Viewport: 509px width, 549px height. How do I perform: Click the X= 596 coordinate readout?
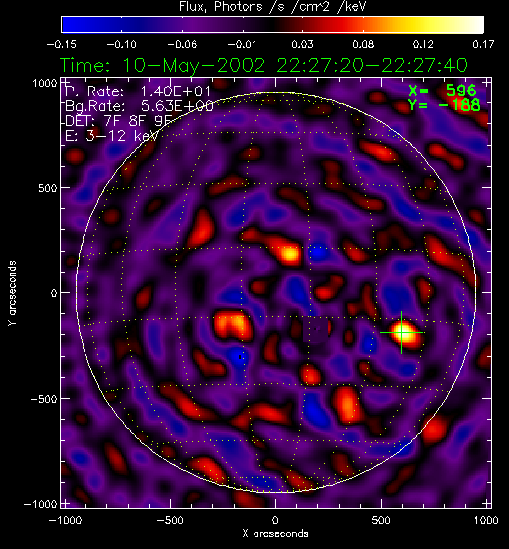442,91
